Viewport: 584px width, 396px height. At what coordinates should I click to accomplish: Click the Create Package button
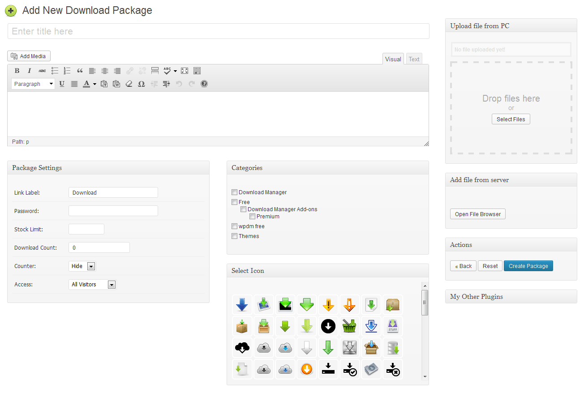tap(528, 266)
